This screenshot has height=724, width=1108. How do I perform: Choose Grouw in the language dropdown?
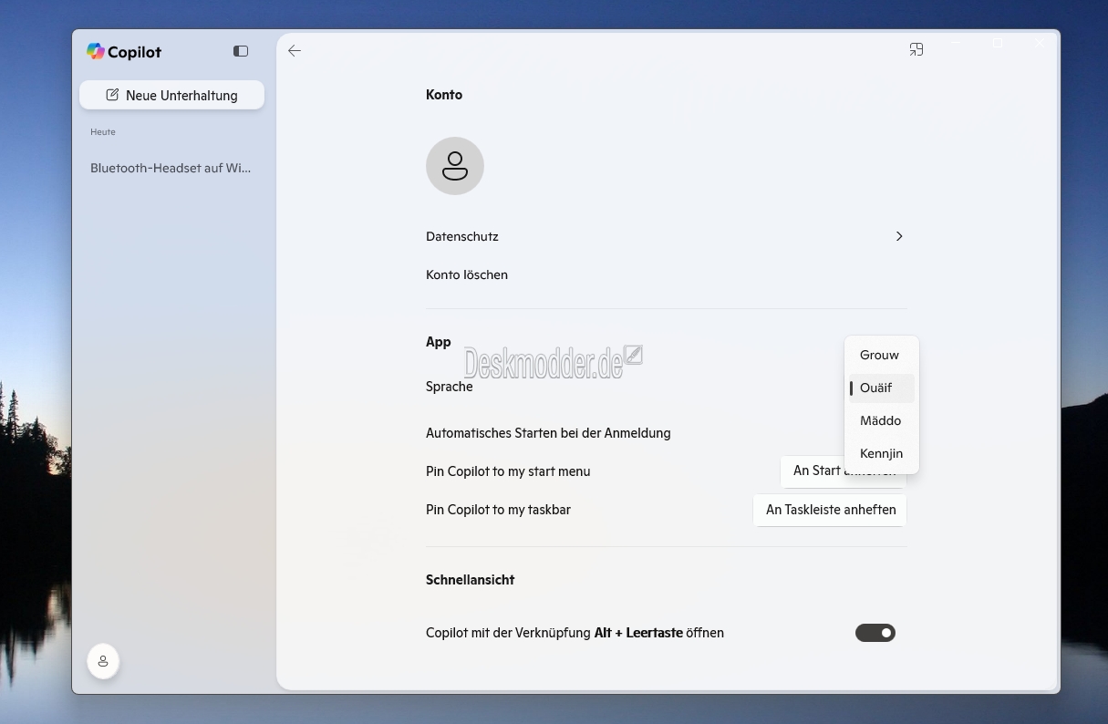882,355
